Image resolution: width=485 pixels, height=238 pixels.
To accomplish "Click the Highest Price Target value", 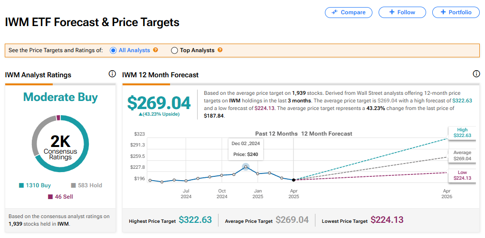I will point(195,220).
